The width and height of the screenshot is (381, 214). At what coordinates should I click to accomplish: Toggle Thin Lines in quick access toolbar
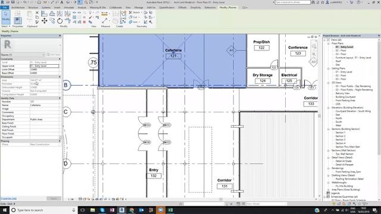(x=80, y=2)
